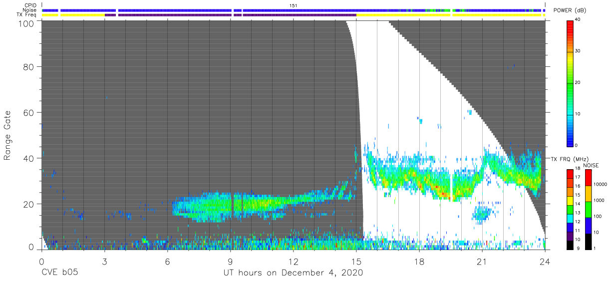The image size is (613, 283).
Task: Click the 1000 label on noise scale
Action: pyautogui.click(x=600, y=201)
